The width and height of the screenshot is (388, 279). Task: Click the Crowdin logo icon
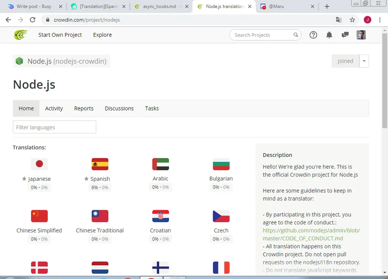click(21, 35)
